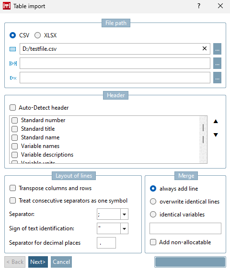Click the table file keyboard icon

click(12, 49)
